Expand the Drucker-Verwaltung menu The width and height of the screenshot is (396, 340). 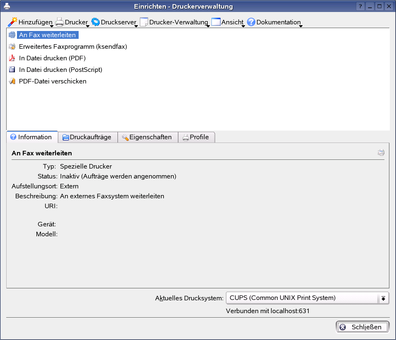click(175, 22)
